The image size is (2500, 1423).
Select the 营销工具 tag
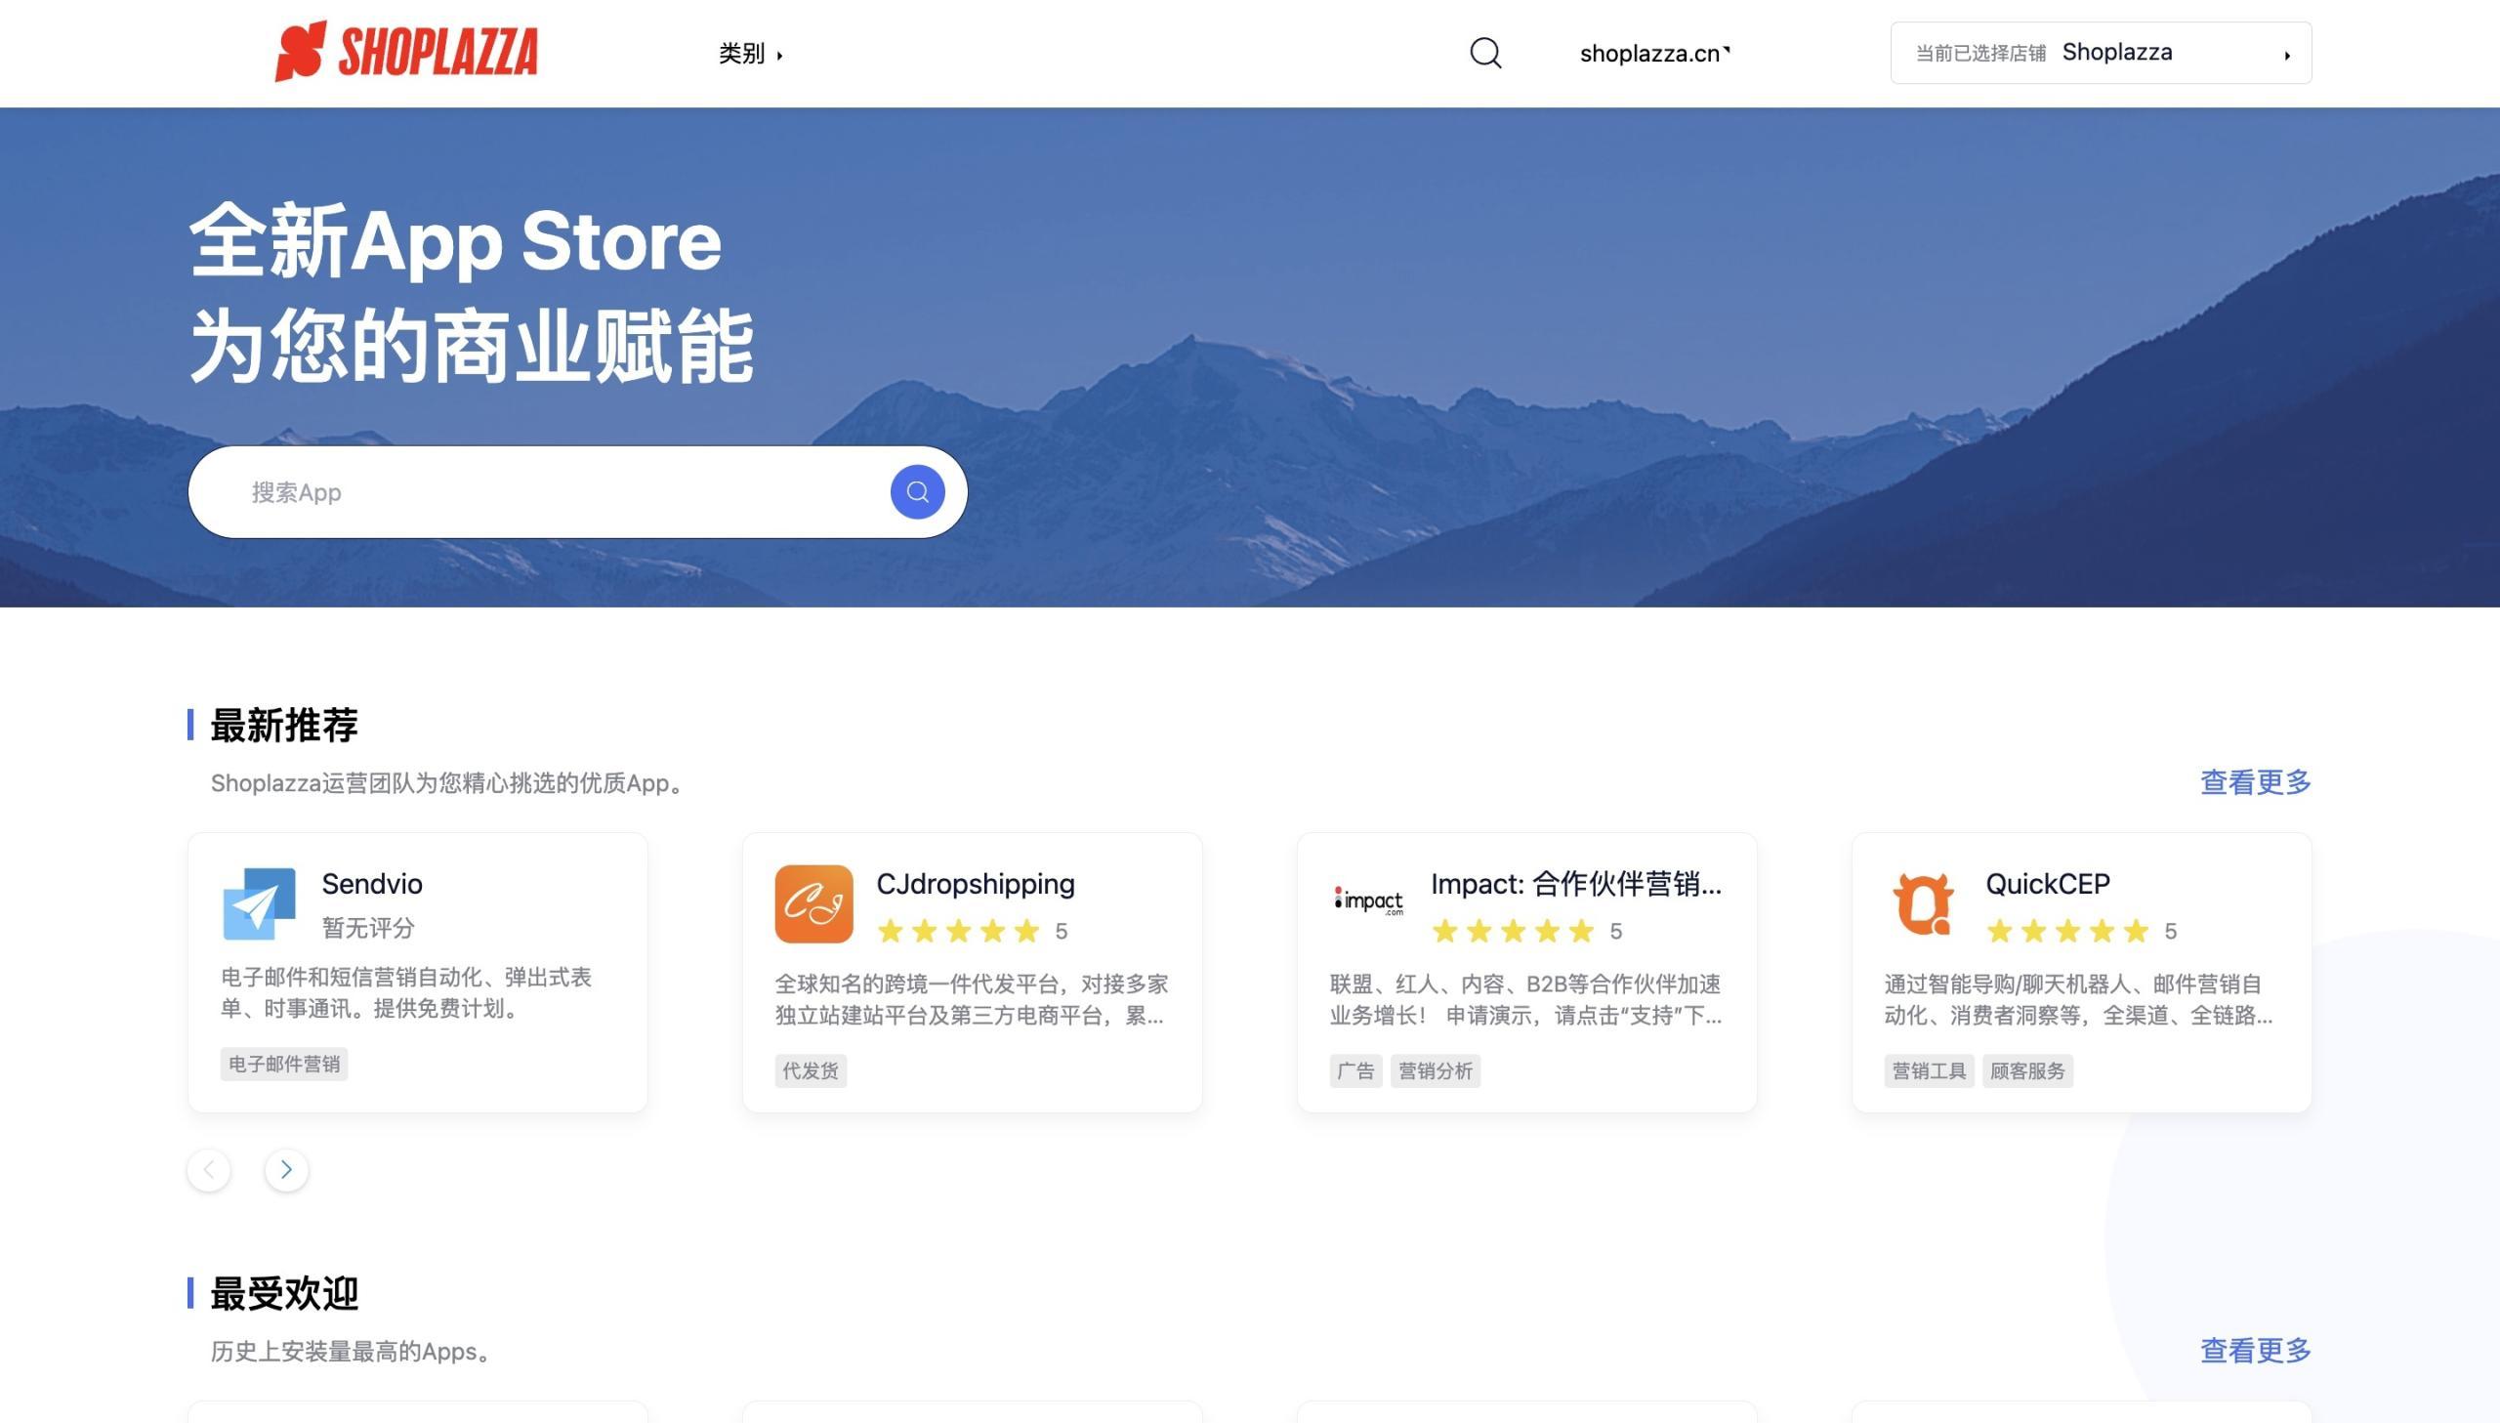[x=1930, y=1070]
